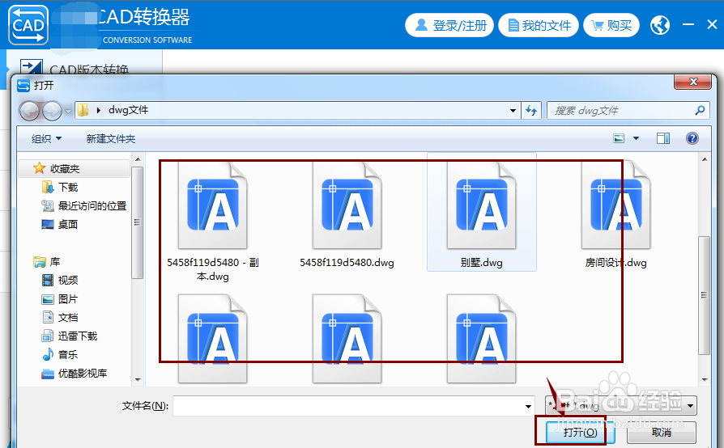This screenshot has width=724, height=448.
Task: Click the change view icon
Action: (619, 138)
